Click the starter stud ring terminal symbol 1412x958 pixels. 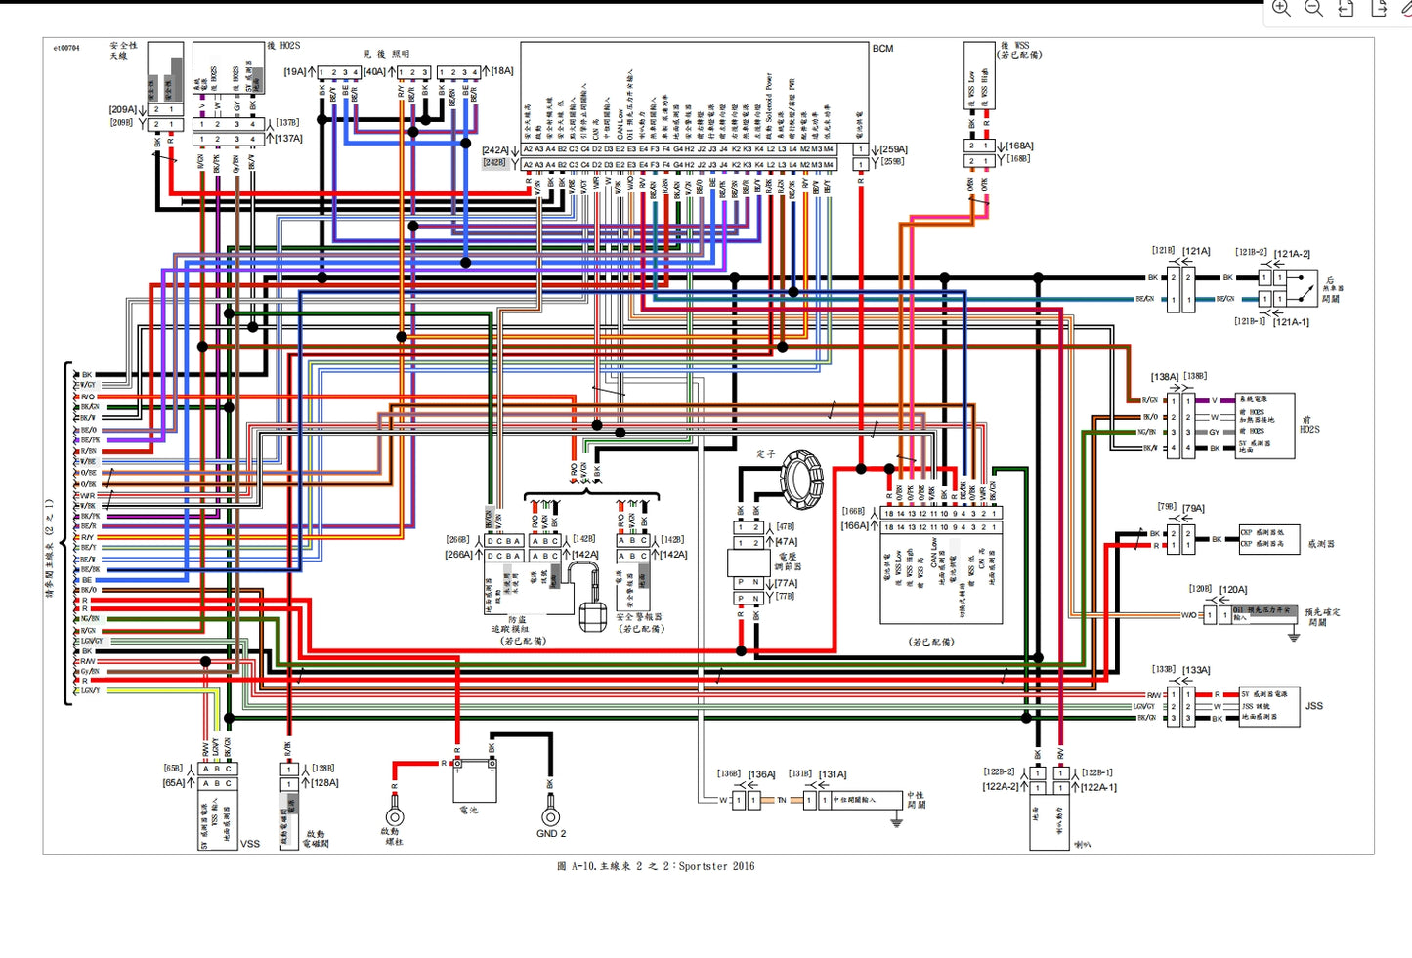394,816
